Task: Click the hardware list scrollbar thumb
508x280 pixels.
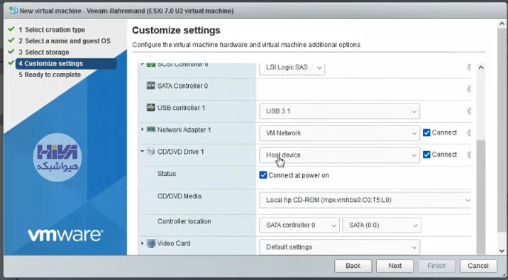Action: coord(481,198)
